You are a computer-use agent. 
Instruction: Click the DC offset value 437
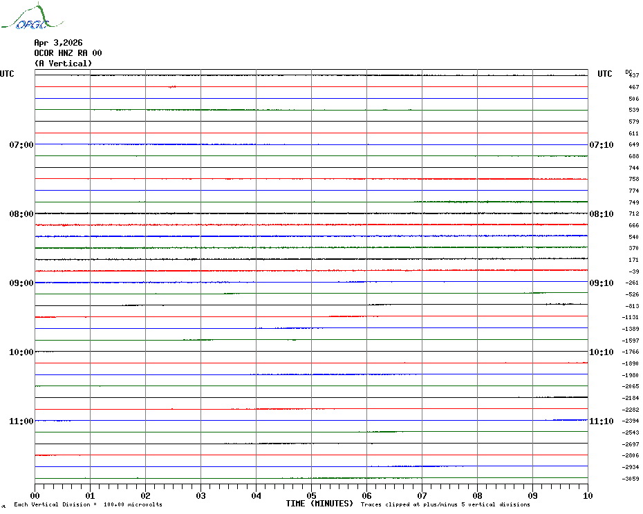click(633, 75)
